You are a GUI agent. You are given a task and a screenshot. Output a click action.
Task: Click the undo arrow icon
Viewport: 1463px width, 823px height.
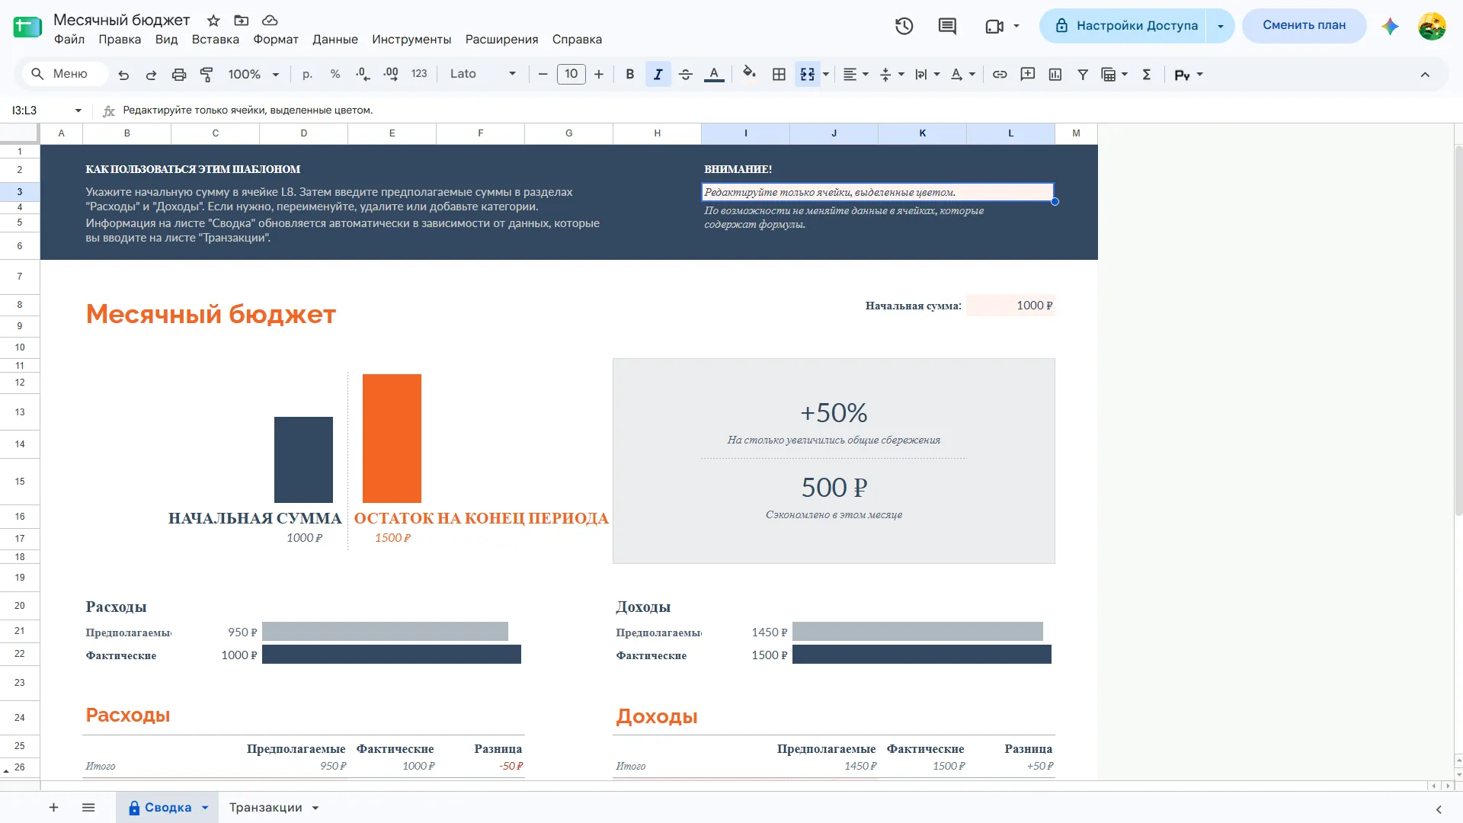[x=123, y=75]
